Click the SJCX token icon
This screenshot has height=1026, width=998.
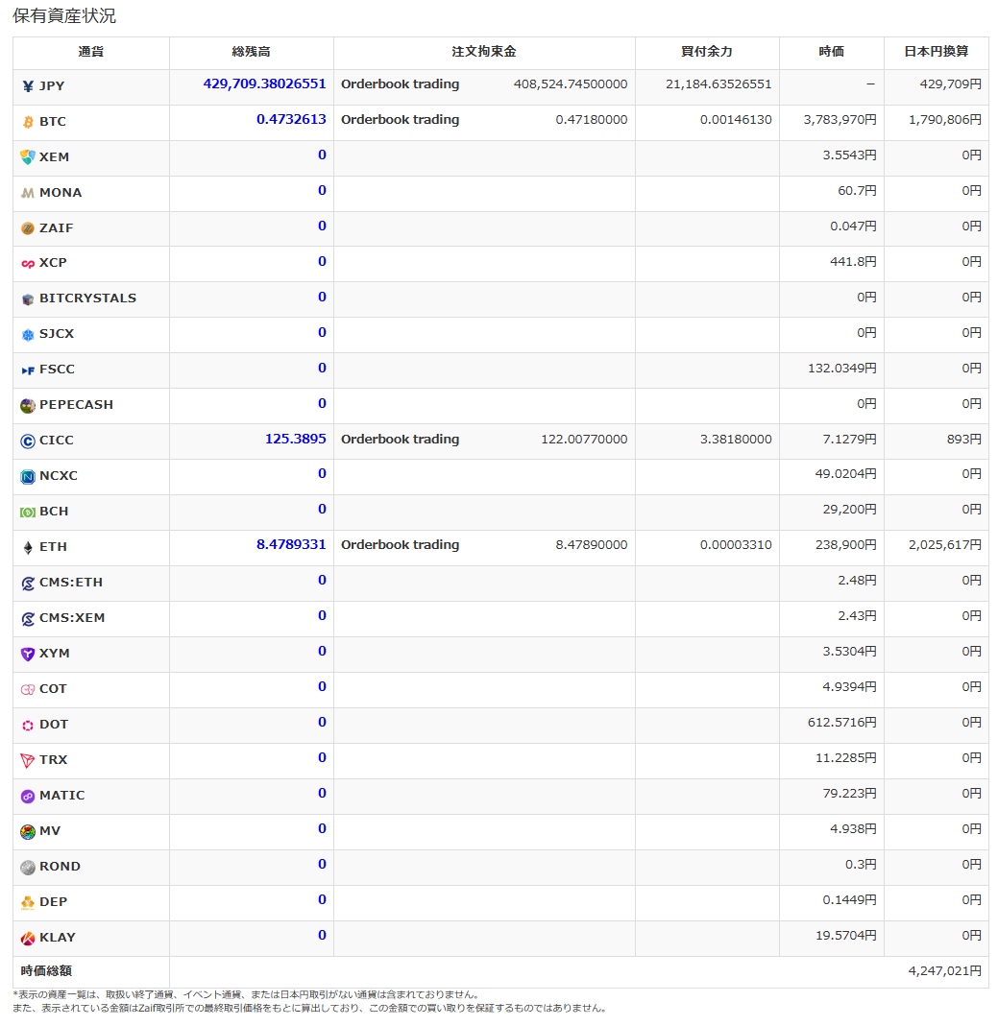pyautogui.click(x=28, y=335)
